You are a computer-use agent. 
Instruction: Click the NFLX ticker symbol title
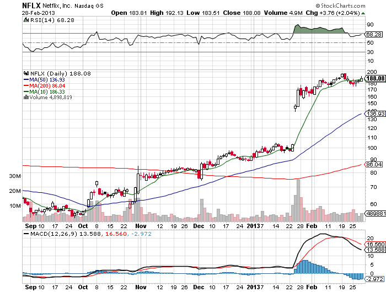[x=31, y=6]
